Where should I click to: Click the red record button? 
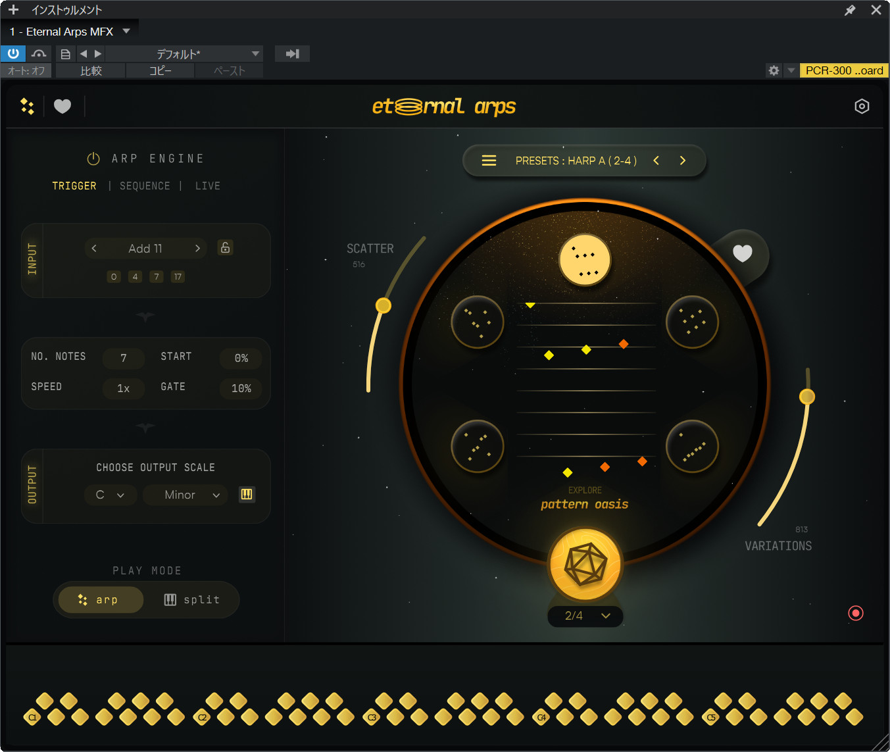[x=856, y=613]
